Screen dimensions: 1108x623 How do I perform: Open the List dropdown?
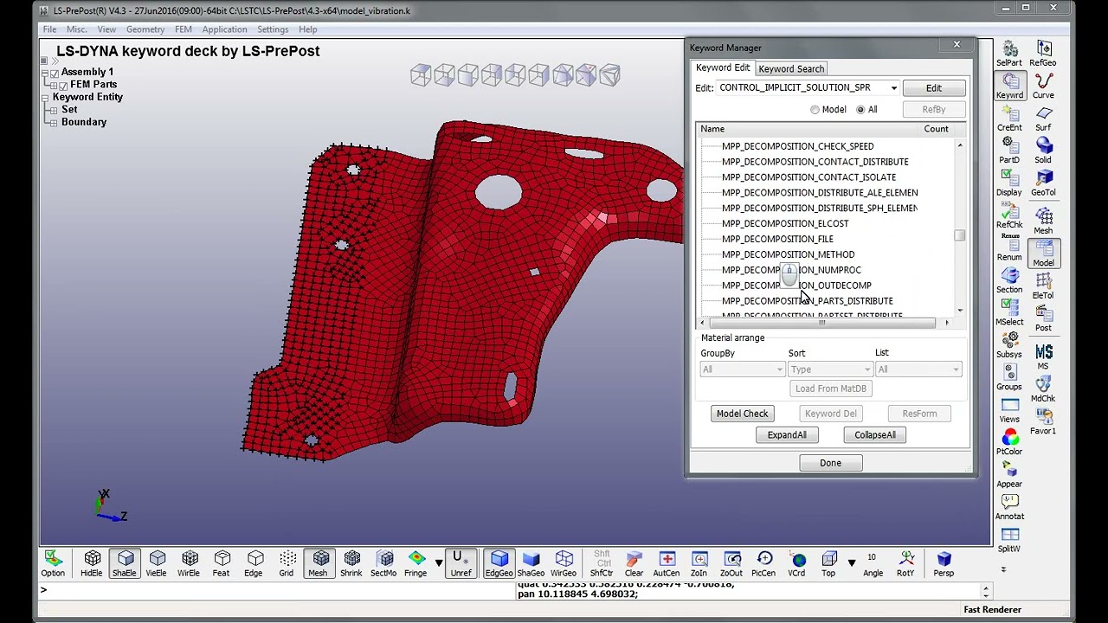pos(918,369)
